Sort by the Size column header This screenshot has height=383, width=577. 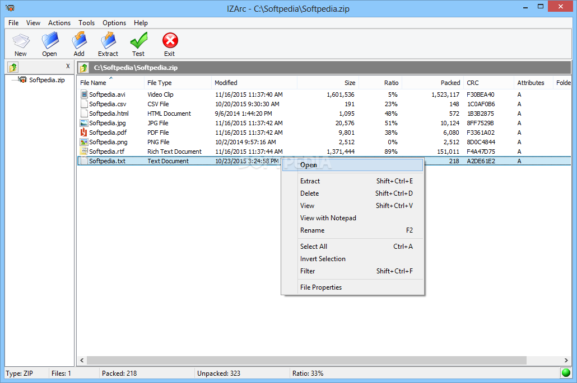click(328, 83)
